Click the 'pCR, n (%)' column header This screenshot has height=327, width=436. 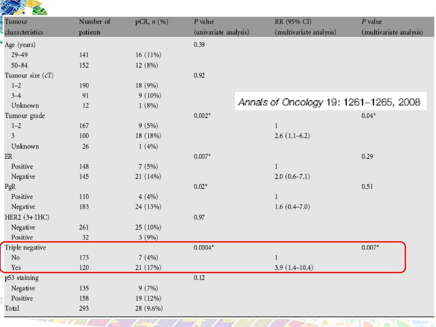click(x=152, y=22)
